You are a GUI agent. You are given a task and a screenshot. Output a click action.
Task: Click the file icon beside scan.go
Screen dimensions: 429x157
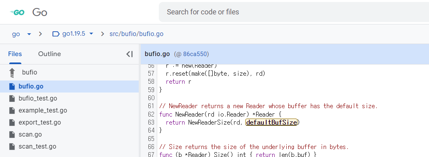click(x=12, y=135)
